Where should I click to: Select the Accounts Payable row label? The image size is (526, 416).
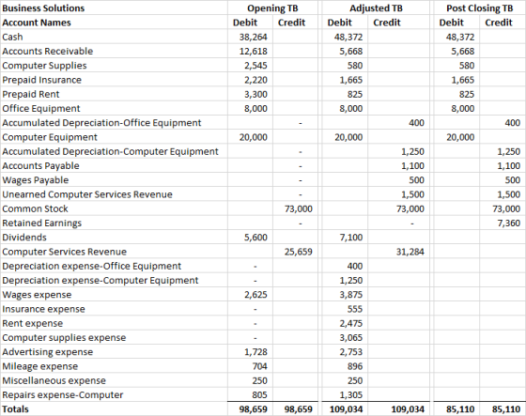pyautogui.click(x=40, y=165)
